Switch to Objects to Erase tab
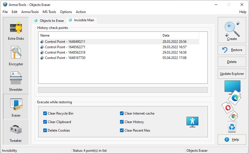Image resolution: width=249 pixels, height=154 pixels. [49, 21]
